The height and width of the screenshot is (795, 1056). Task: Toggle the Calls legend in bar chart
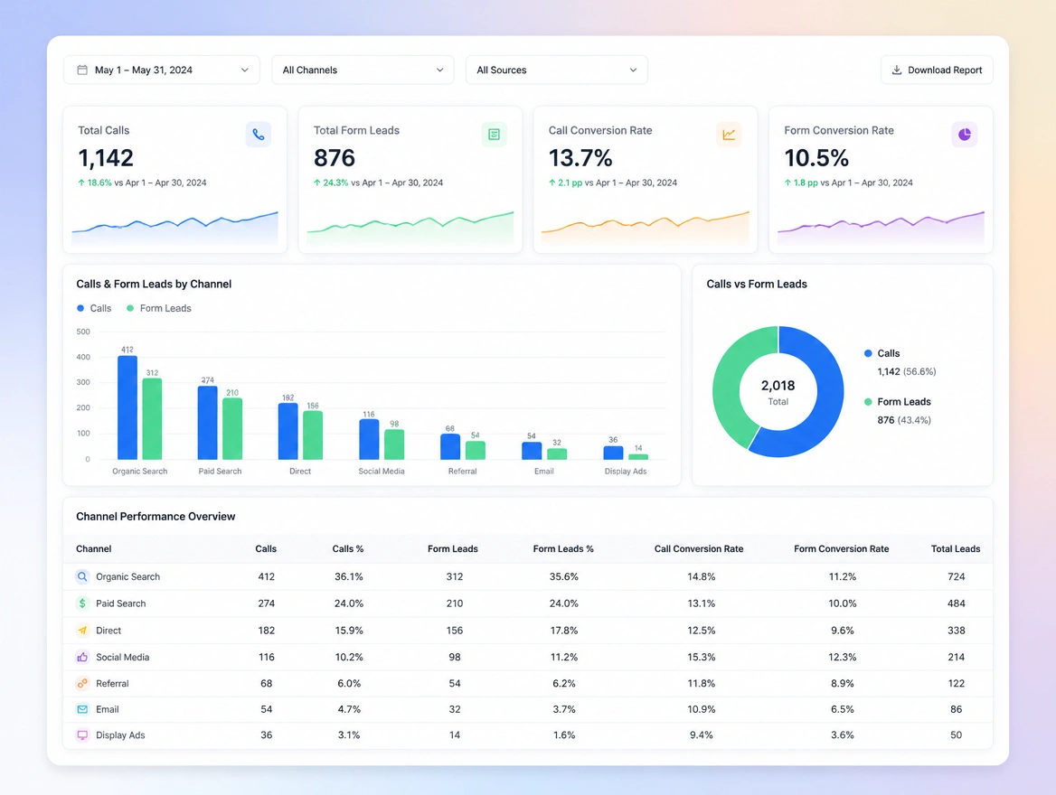pyautogui.click(x=94, y=308)
